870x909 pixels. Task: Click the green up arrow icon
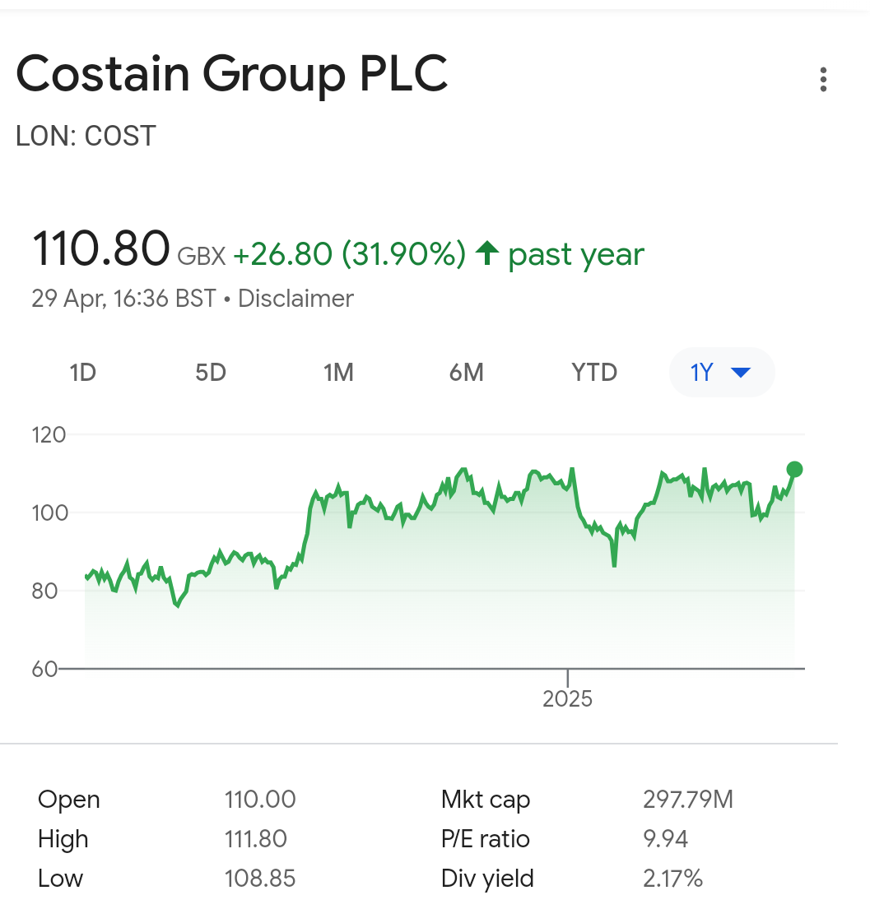click(487, 253)
